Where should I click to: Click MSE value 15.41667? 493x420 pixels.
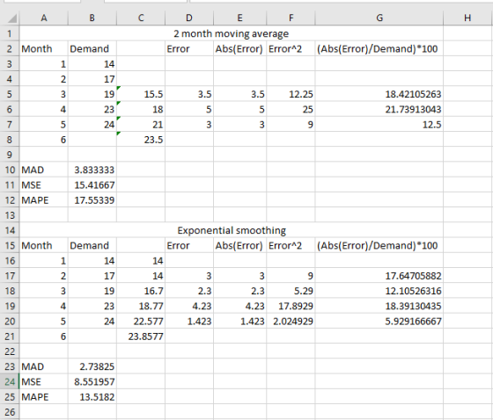point(92,185)
